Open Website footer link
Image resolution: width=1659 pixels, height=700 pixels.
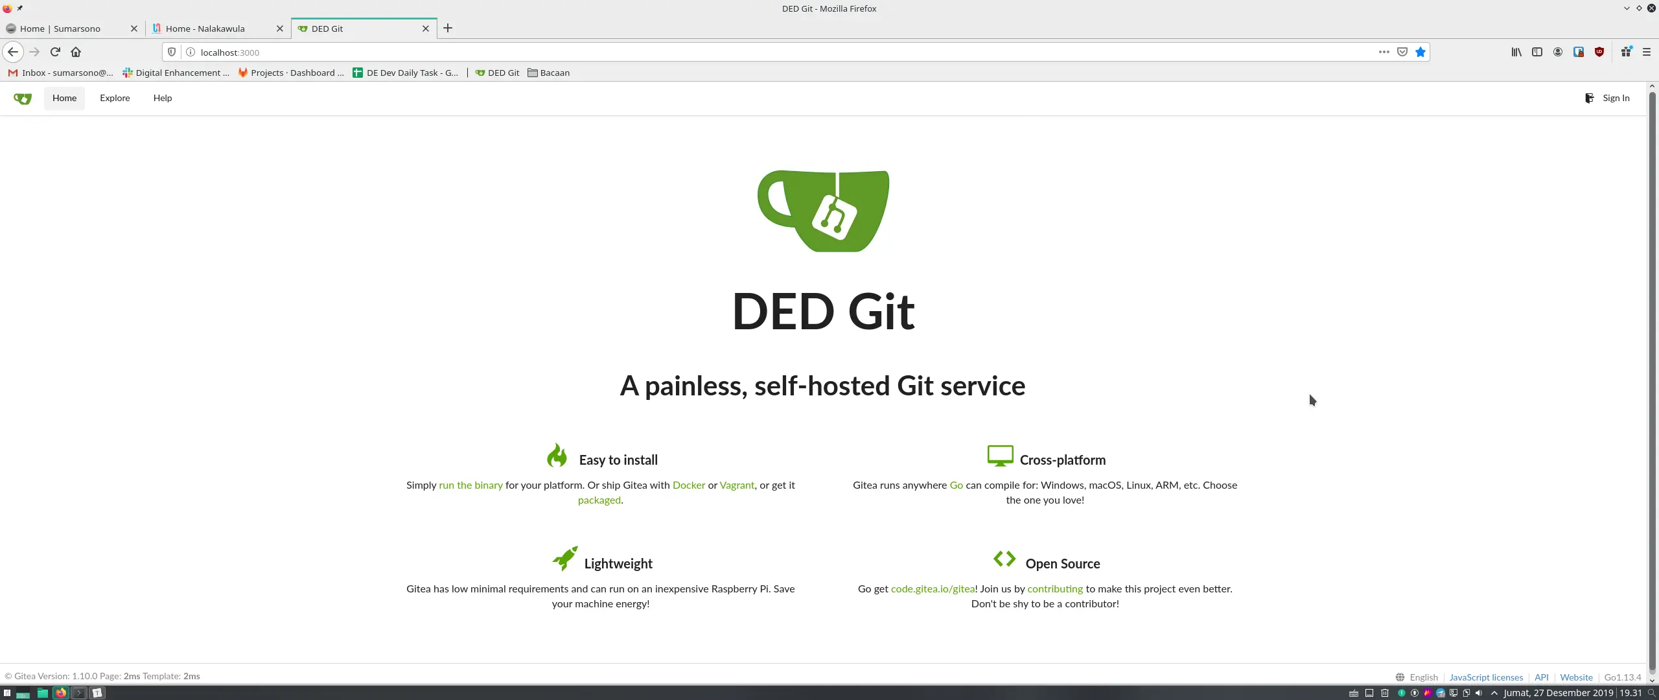pyautogui.click(x=1576, y=677)
